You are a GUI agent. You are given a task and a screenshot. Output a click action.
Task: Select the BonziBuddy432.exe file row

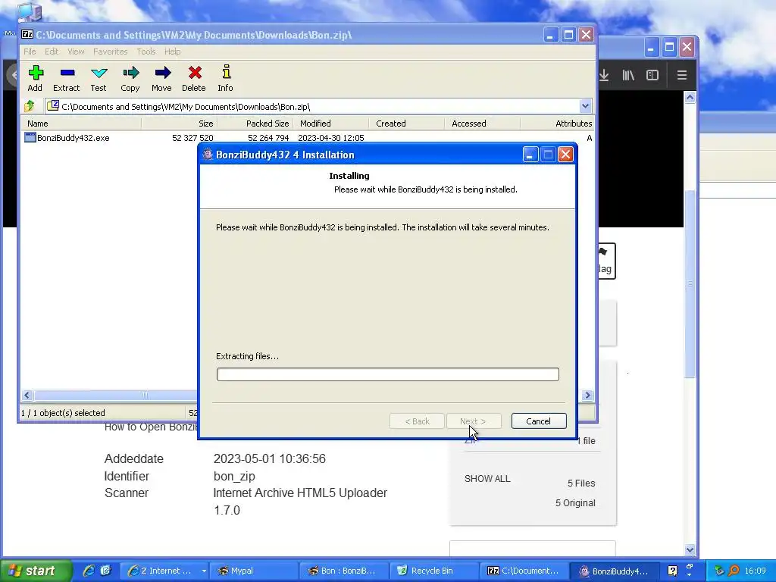click(x=307, y=138)
